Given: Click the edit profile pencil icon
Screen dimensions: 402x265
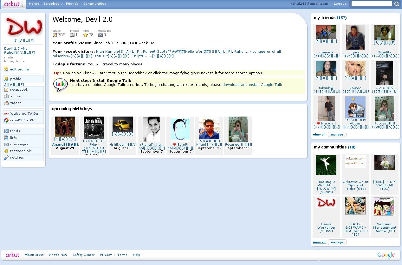Looking at the screenshot, I should 6,69.
